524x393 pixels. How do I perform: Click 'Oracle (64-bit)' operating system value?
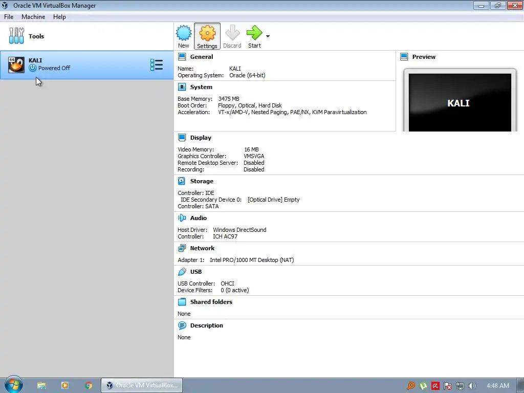click(247, 76)
